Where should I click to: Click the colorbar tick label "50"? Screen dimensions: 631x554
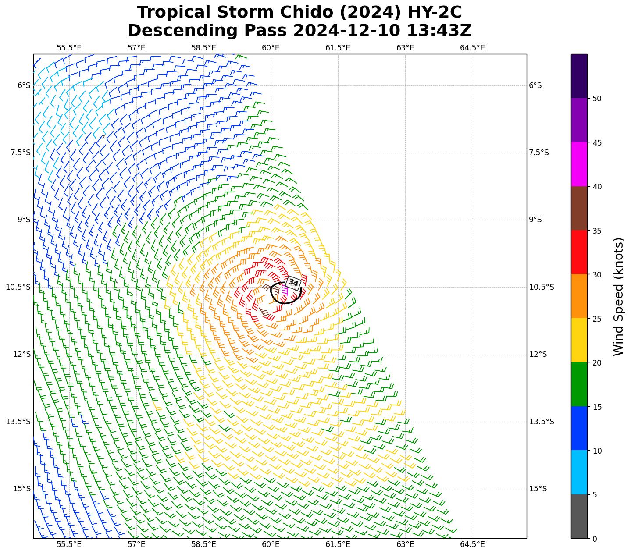click(x=596, y=99)
